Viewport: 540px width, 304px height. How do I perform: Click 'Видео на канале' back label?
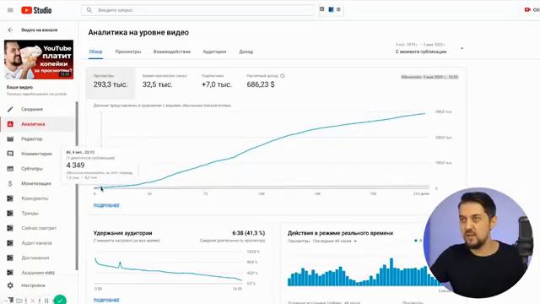click(40, 30)
